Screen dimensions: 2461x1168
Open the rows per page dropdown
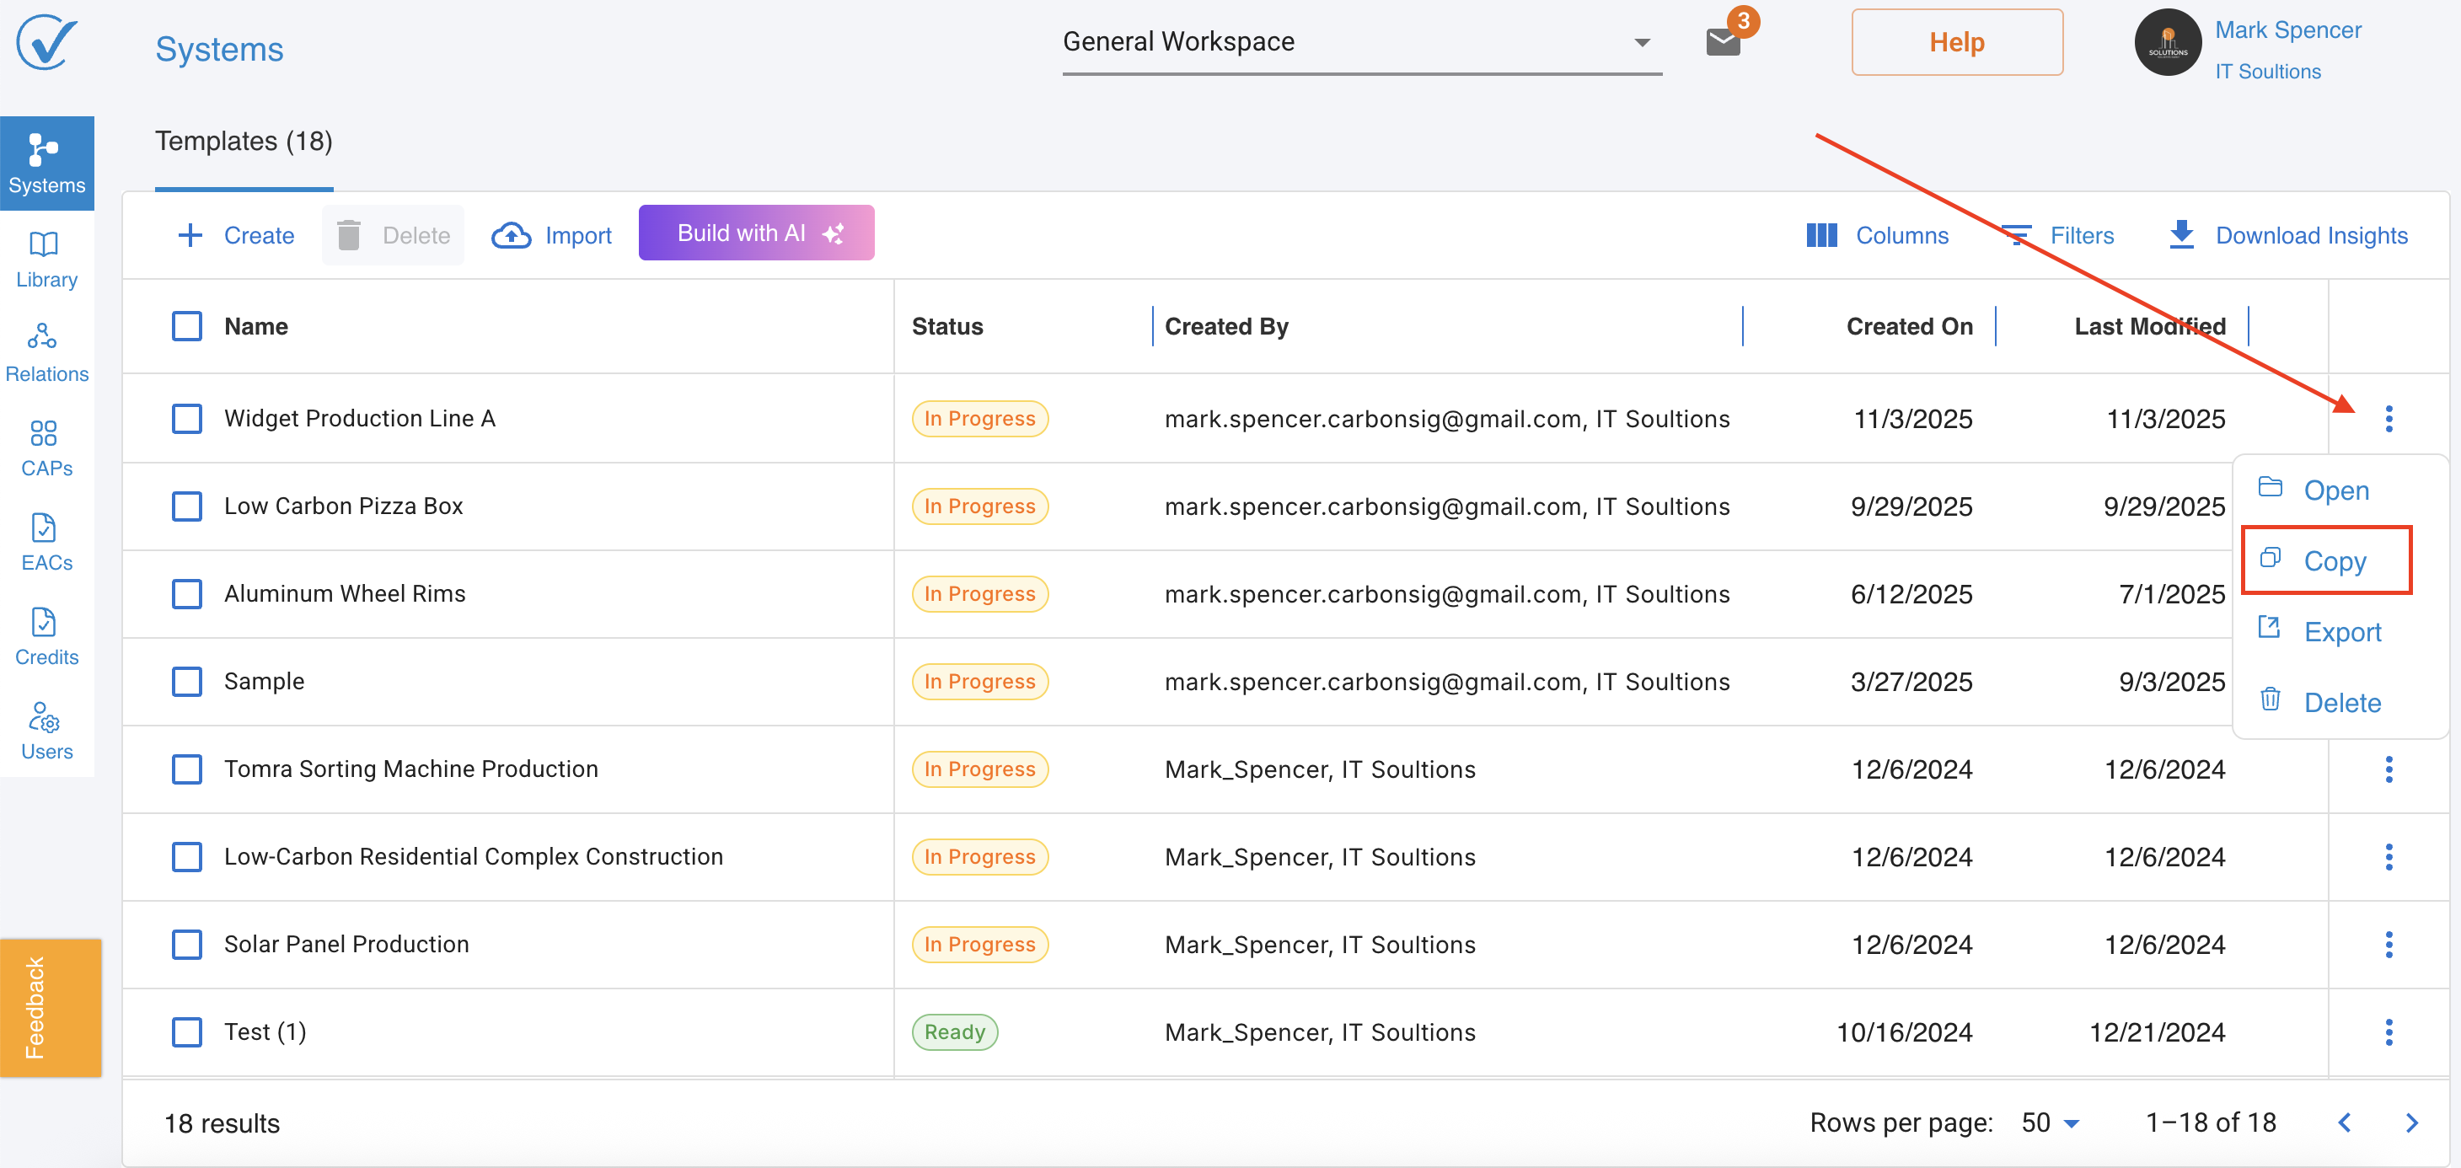2049,1123
